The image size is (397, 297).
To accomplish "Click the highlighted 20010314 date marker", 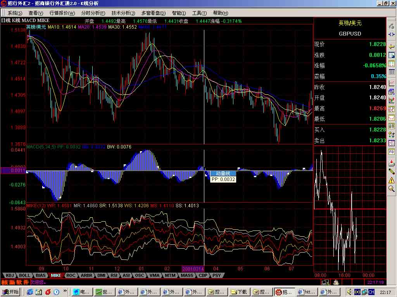I will pos(193,269).
